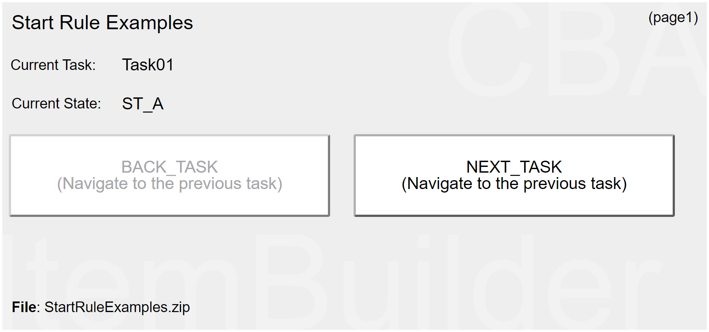Viewport: 709px width, 332px height.
Task: Click the word "Rule" in the heading
Action: click(80, 23)
